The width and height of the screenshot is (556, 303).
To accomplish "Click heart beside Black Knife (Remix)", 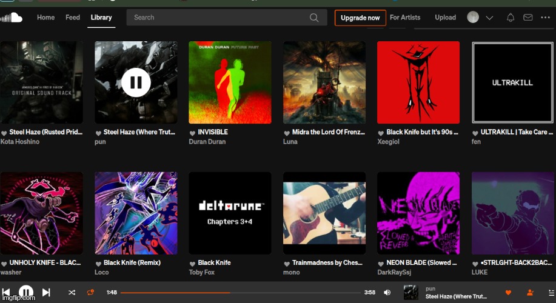I will pyautogui.click(x=98, y=264).
